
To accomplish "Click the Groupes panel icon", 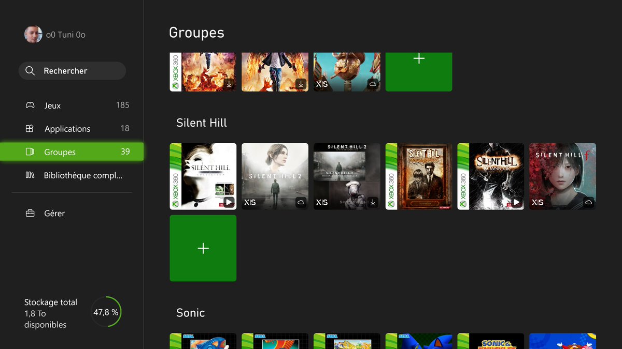I will pyautogui.click(x=30, y=152).
